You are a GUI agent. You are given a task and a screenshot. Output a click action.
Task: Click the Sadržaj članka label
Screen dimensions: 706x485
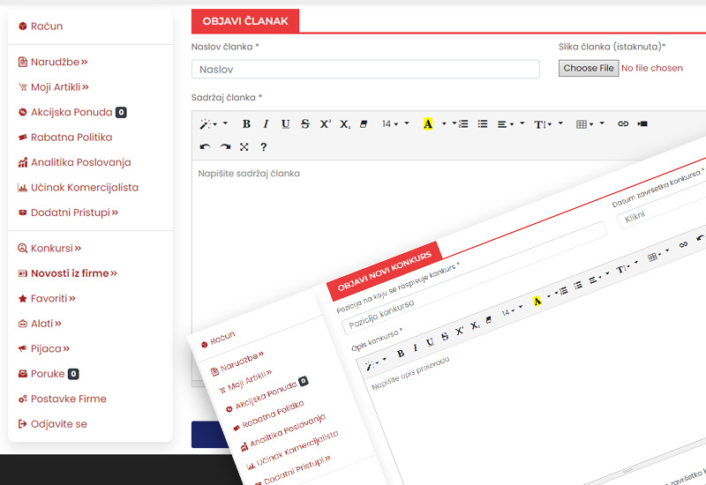227,98
